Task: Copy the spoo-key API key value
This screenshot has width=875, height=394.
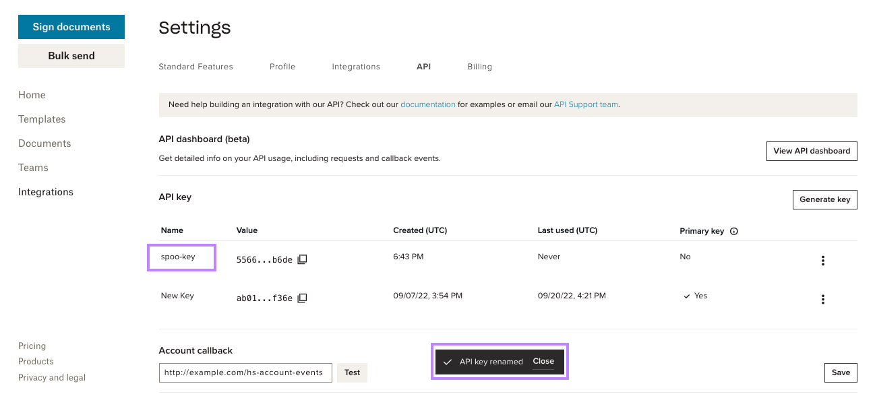Action: 301,259
